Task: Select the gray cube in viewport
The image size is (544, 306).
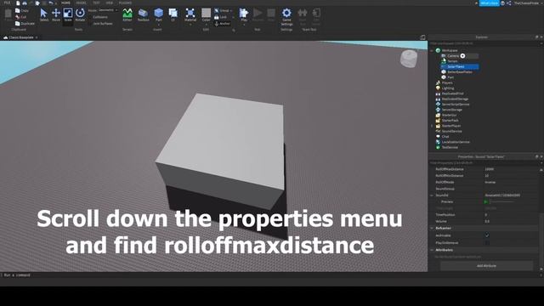Action: (x=221, y=151)
